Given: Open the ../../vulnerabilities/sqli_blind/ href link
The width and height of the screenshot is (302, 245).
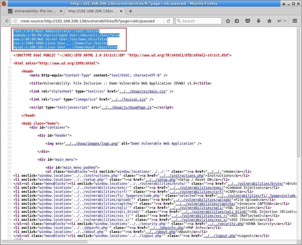Looking at the screenshot, I should (x=214, y=212).
